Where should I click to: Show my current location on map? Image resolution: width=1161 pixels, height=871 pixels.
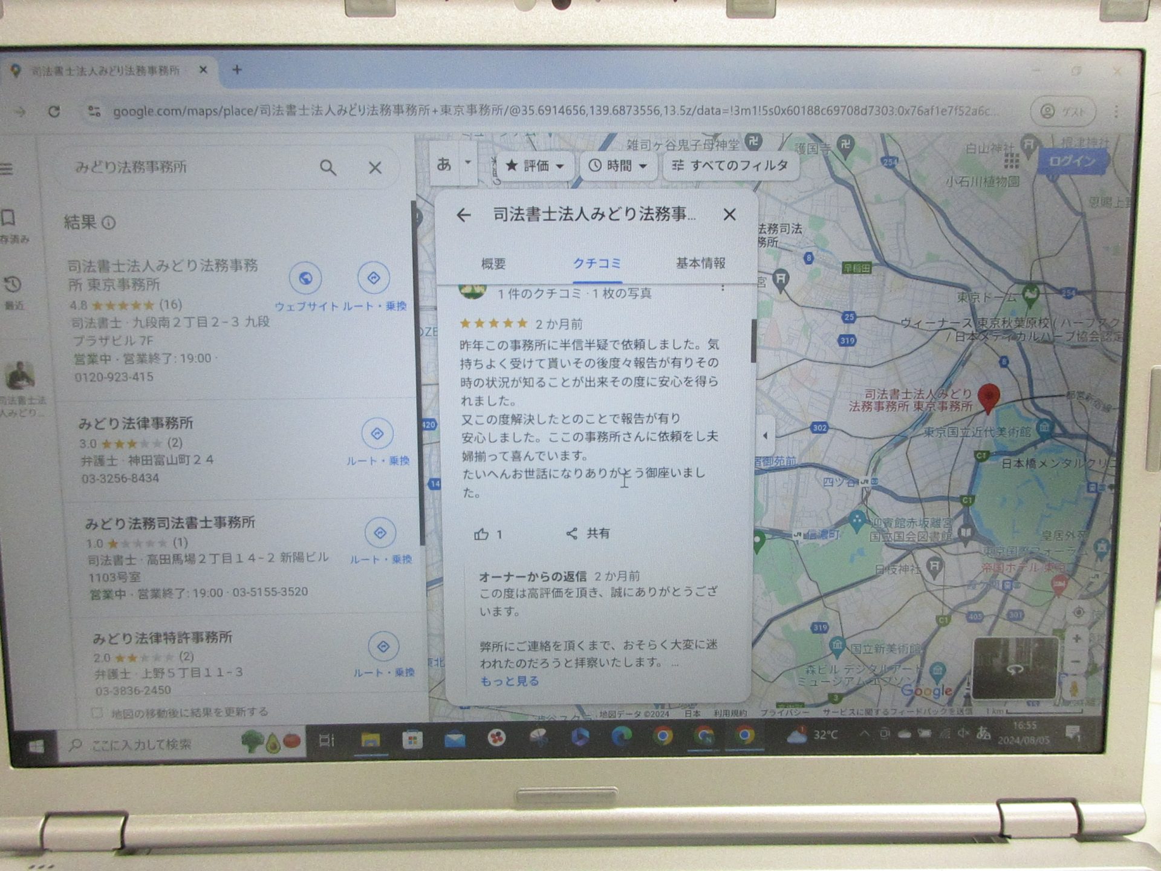(1078, 613)
